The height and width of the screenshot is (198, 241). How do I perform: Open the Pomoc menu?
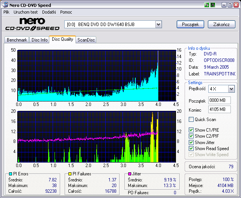point(66,12)
